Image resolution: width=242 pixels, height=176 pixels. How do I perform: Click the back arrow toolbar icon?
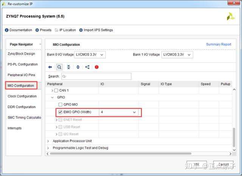(x=50, y=67)
